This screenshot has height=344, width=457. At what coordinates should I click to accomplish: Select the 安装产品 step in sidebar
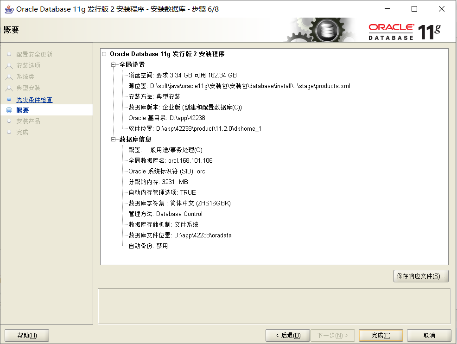(x=28, y=121)
